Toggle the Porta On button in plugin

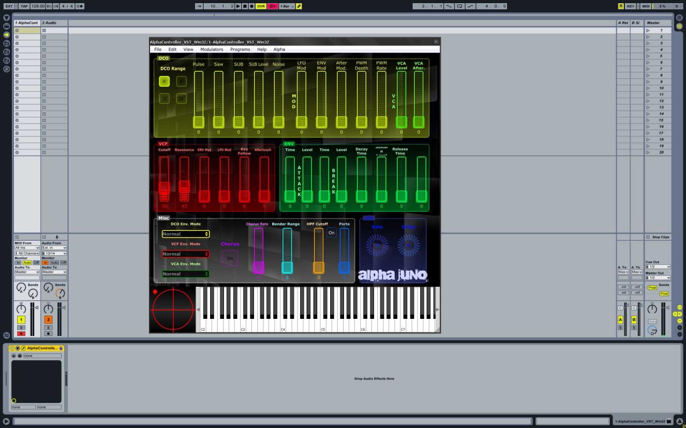point(331,233)
